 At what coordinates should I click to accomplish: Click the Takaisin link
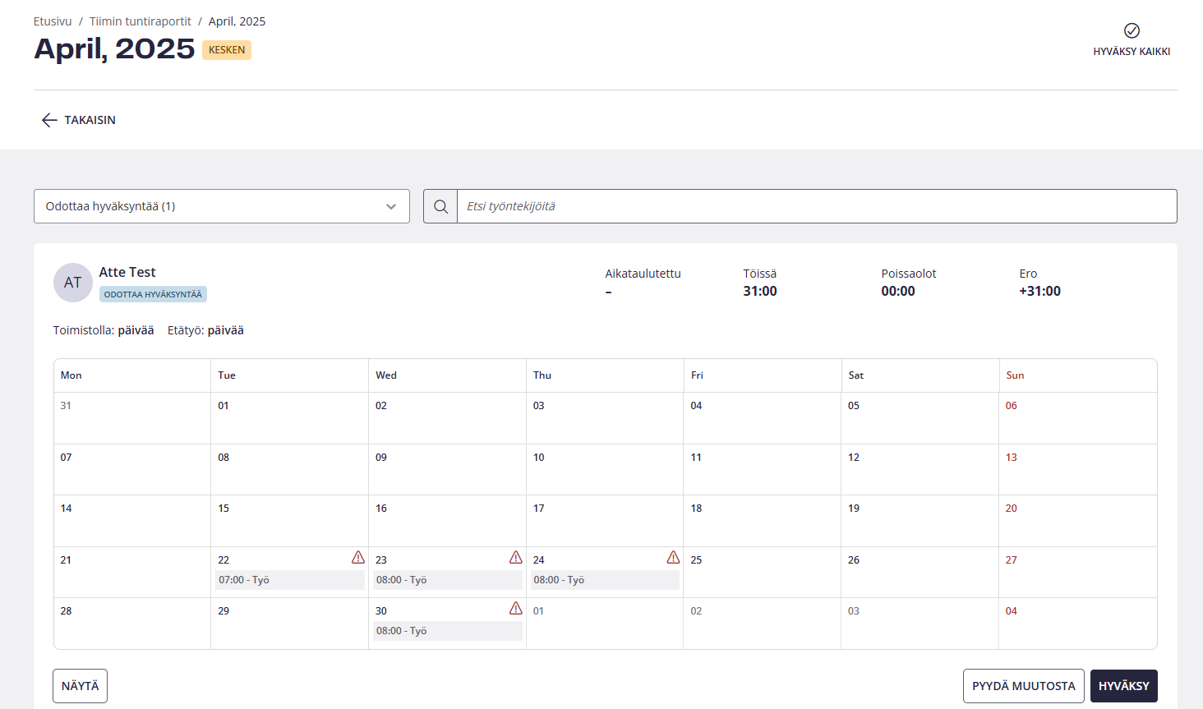tap(90, 120)
